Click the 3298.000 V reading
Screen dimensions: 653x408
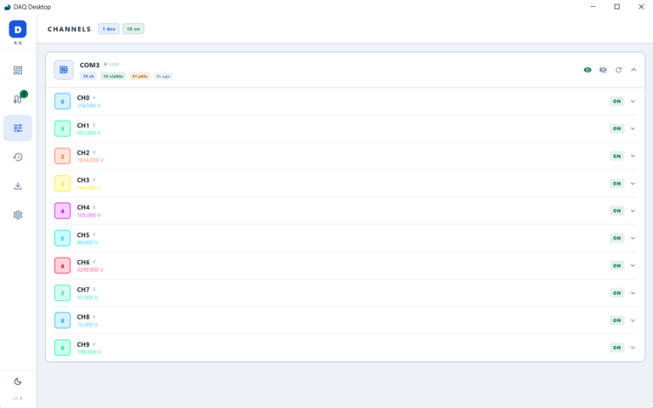pyautogui.click(x=90, y=269)
